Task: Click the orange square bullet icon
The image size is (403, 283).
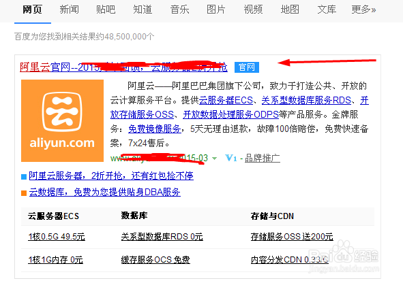Action: pyautogui.click(x=24, y=193)
